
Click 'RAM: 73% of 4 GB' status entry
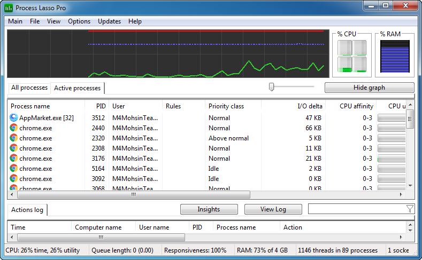point(262,250)
